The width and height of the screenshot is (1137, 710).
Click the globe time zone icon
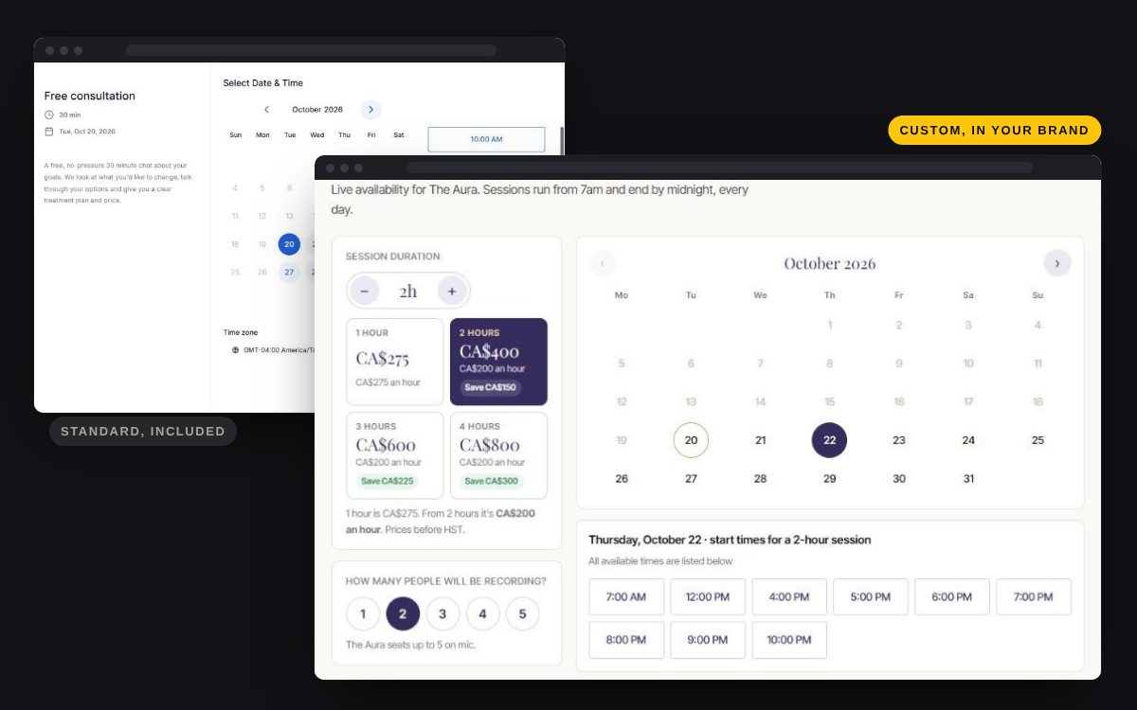tap(235, 349)
